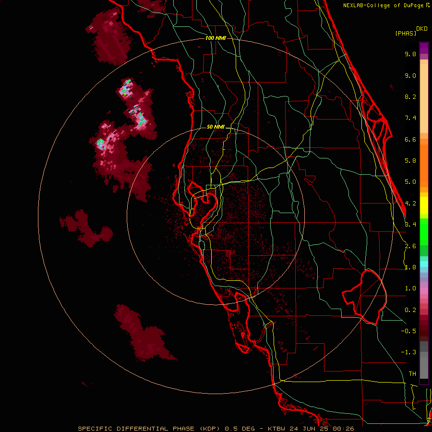Click the 6.6 scale value
Image resolution: width=432 pixels, height=432 pixels.
410,139
